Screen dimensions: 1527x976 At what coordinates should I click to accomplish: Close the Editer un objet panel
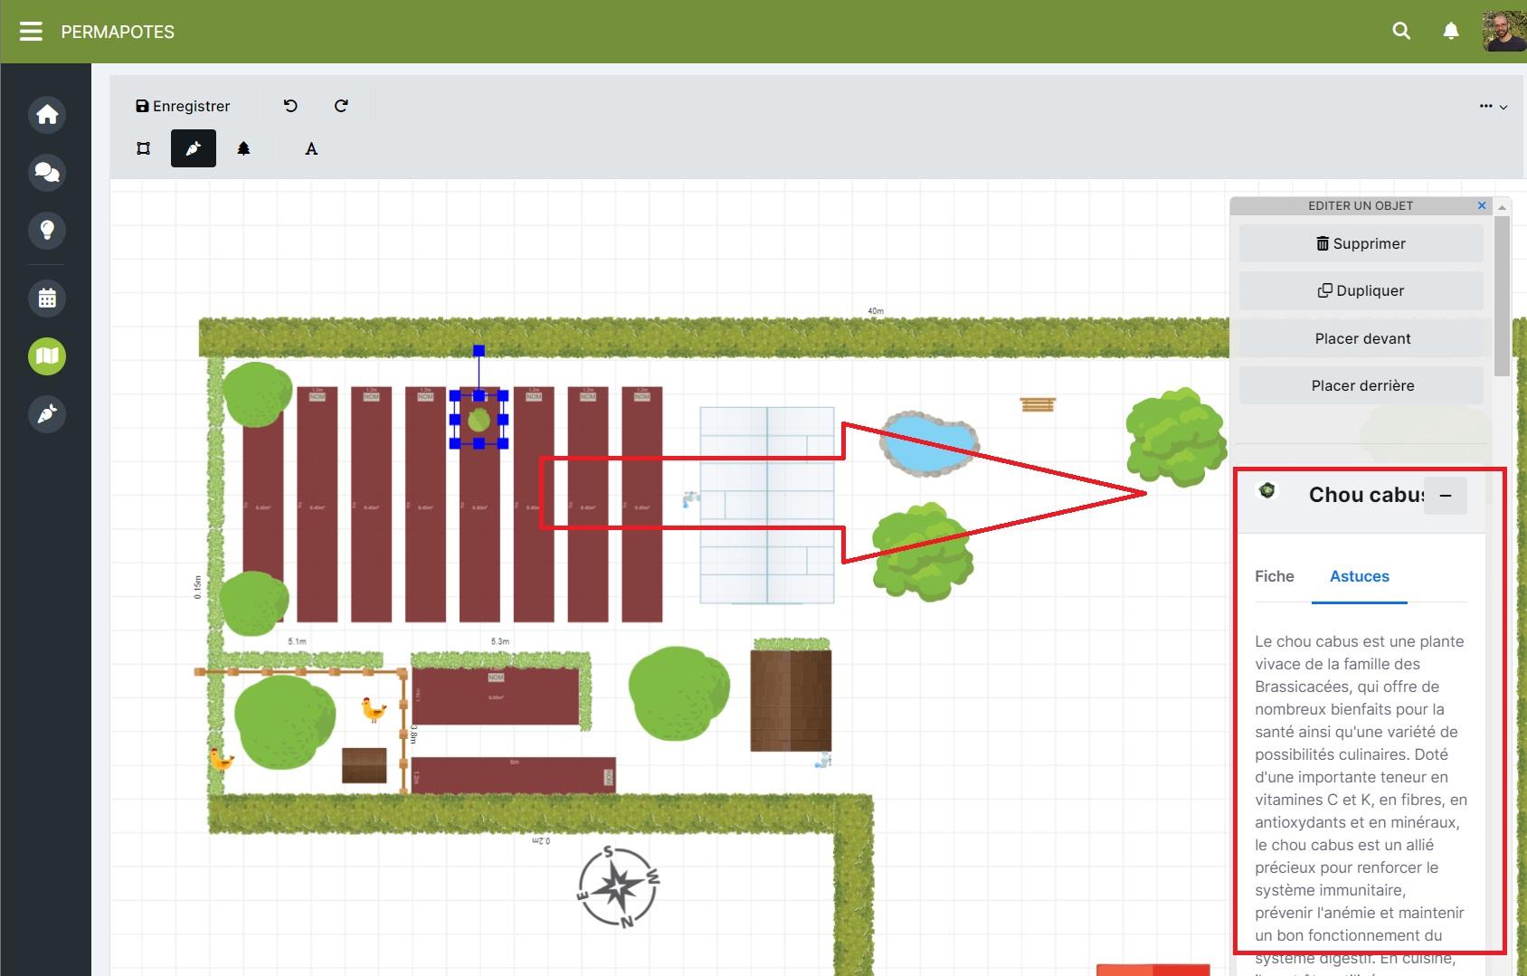click(x=1482, y=205)
